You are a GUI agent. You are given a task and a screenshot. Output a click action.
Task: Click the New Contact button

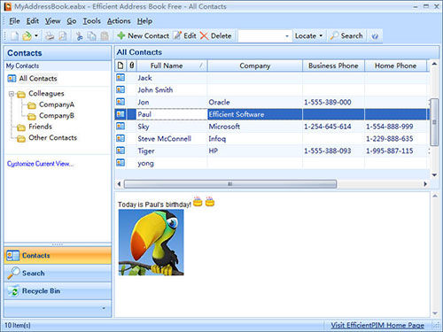tap(143, 35)
